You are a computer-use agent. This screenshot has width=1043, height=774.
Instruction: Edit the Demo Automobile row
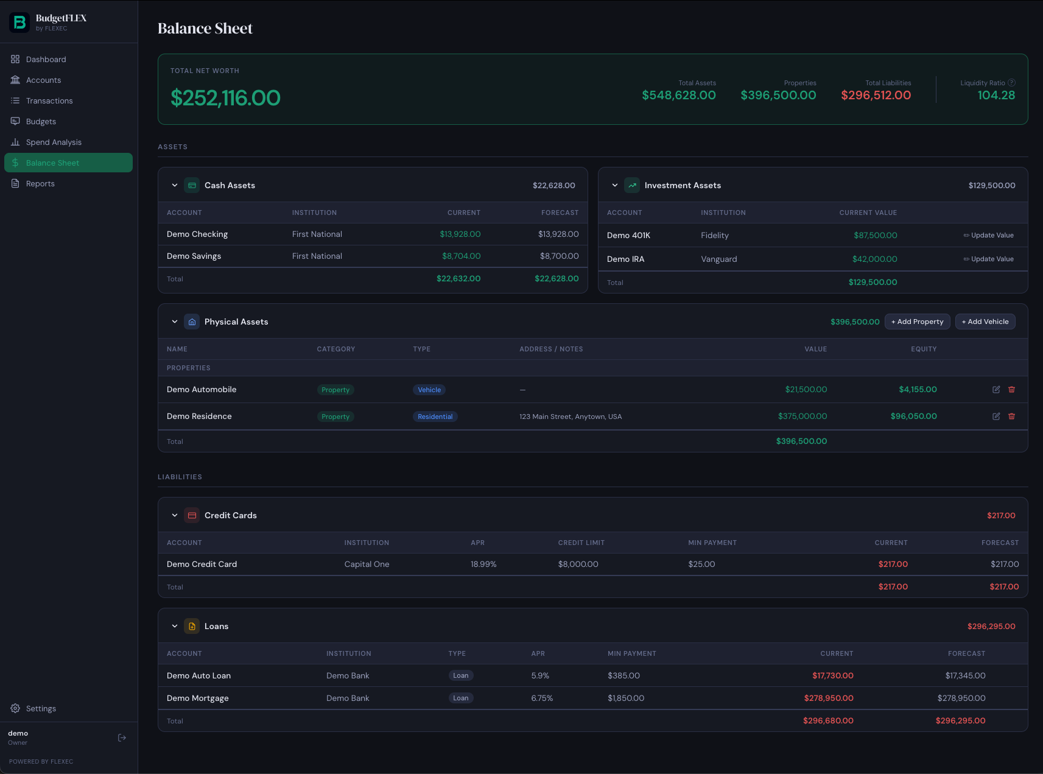click(996, 390)
